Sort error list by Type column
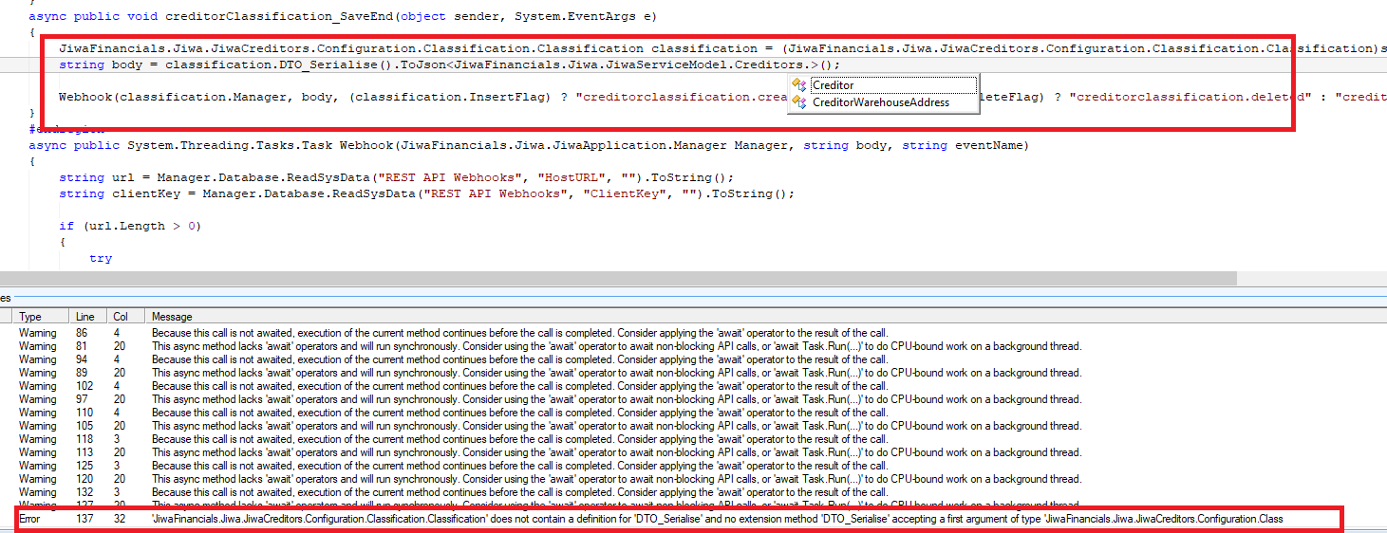 coord(31,317)
